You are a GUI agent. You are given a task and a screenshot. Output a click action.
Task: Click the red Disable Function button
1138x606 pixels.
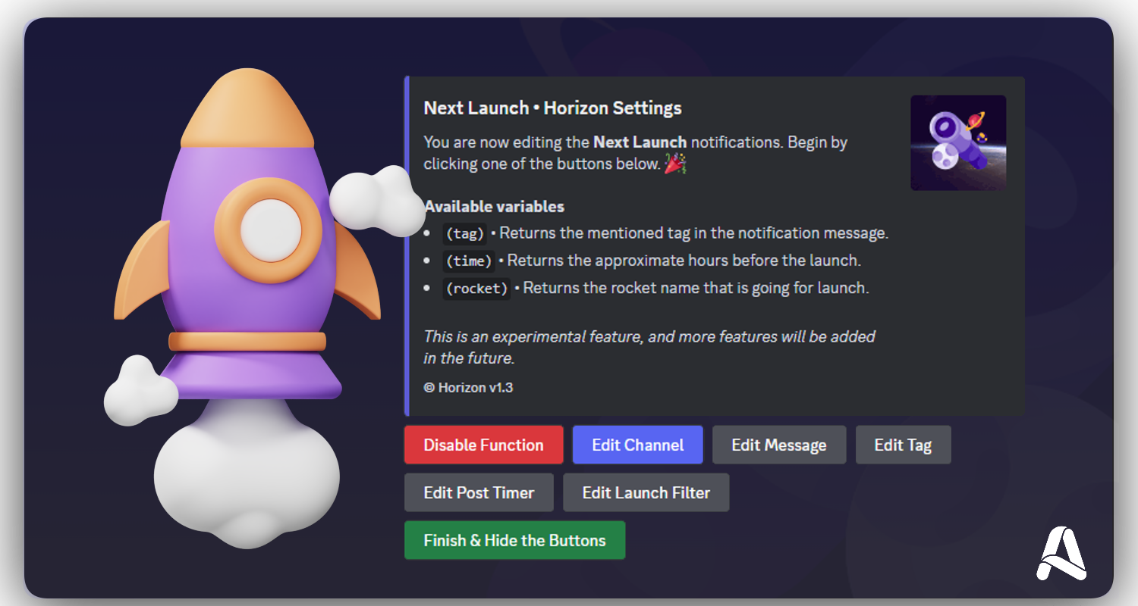(x=483, y=445)
